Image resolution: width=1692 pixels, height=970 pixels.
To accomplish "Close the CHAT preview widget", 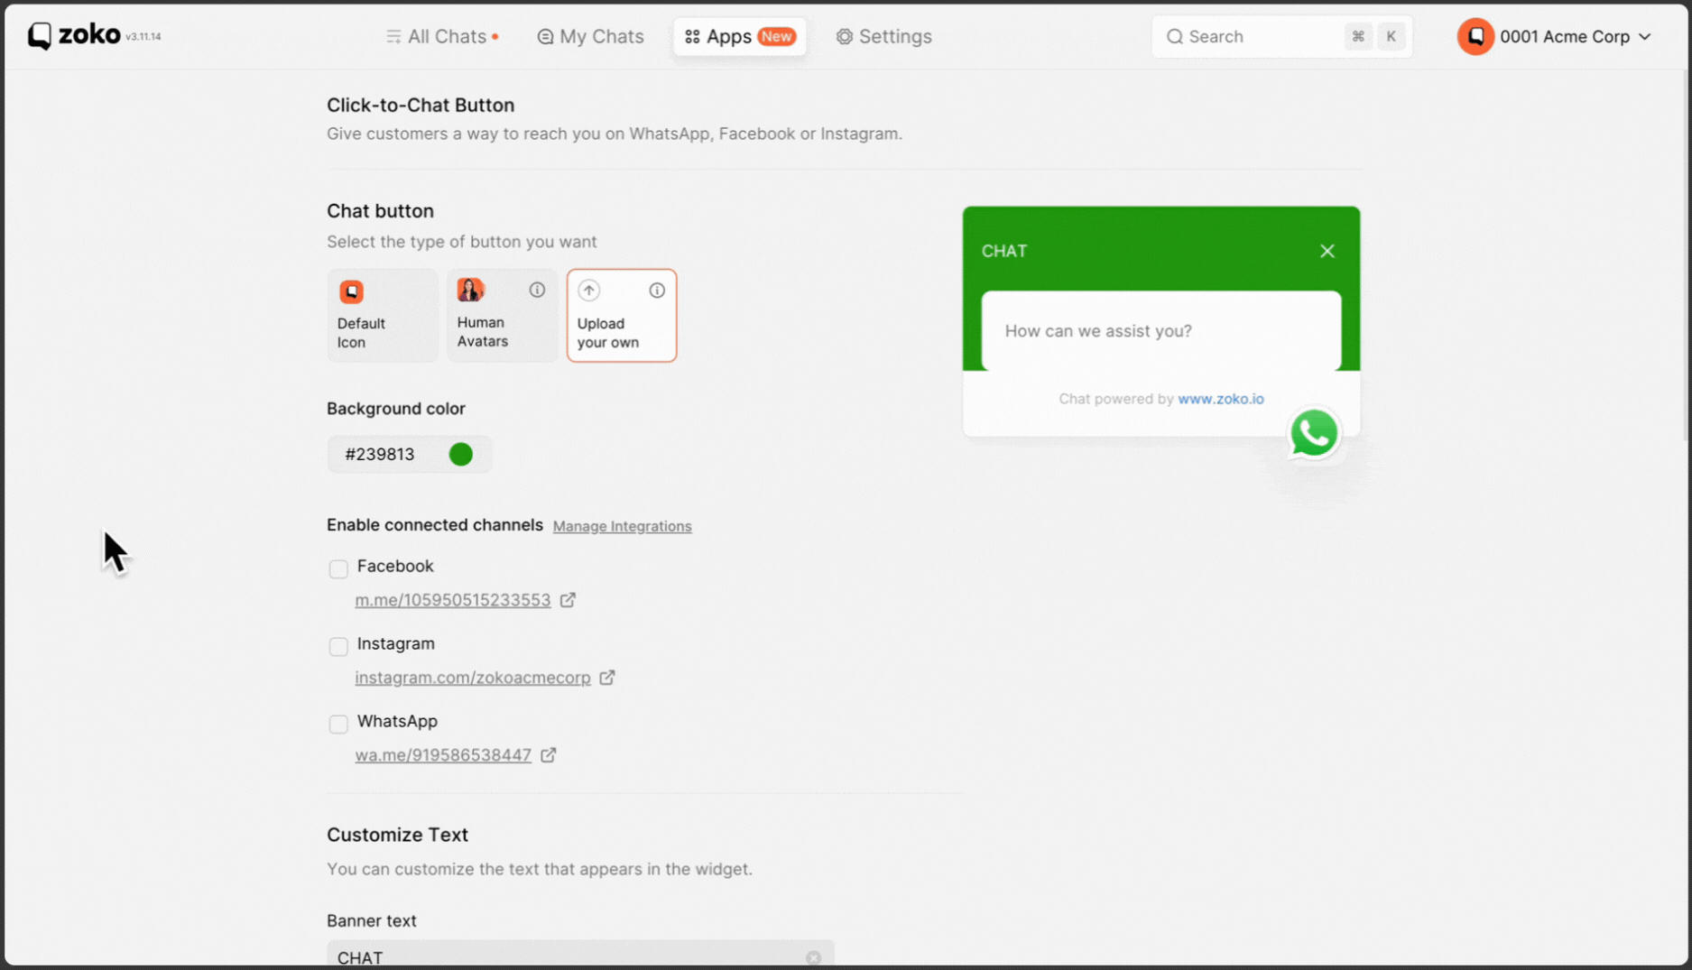I will click(1327, 251).
